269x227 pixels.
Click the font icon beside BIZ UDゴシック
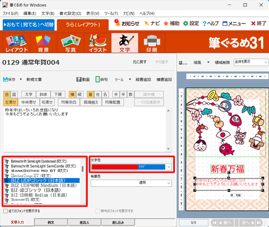pyautogui.click(x=6, y=190)
